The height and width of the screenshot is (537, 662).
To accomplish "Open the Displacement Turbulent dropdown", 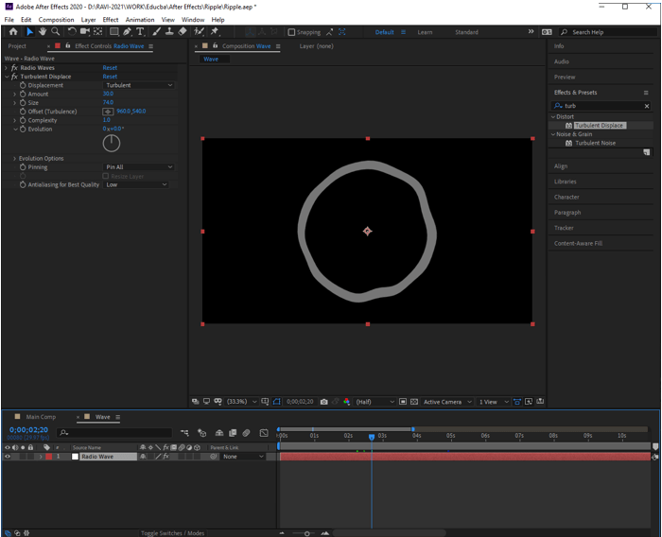I will tap(139, 85).
